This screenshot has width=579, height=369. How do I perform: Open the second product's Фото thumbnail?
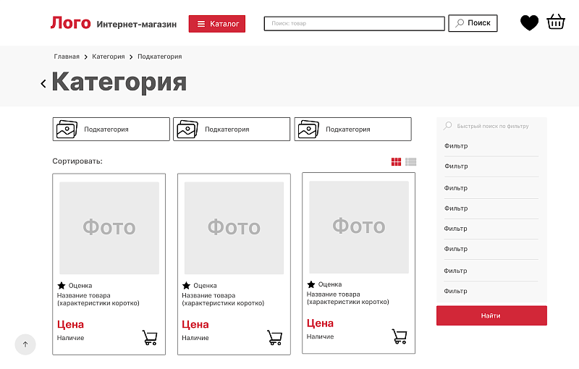pos(234,228)
